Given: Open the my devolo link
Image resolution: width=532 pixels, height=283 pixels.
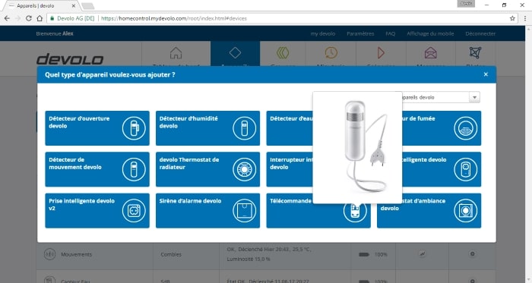Looking at the screenshot, I should [323, 33].
